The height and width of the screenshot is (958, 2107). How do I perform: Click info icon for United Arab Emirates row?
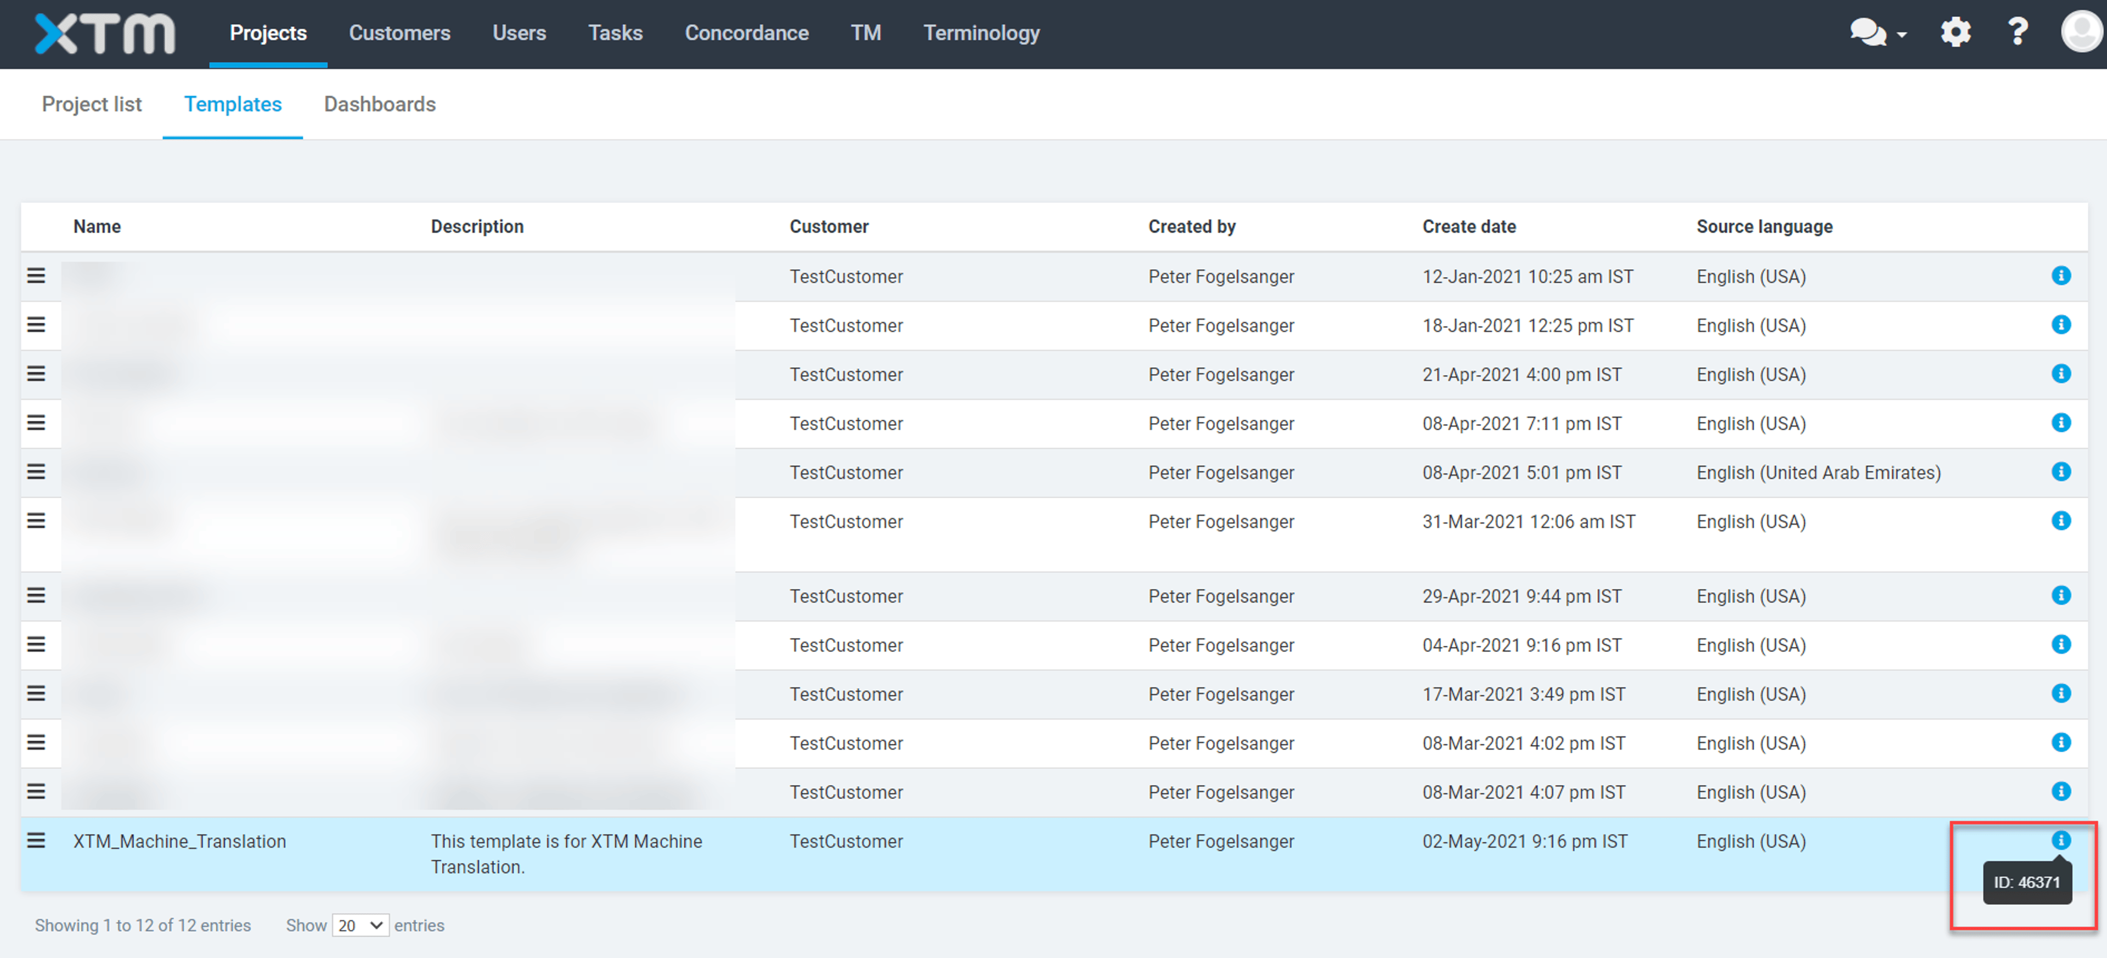point(2060,472)
